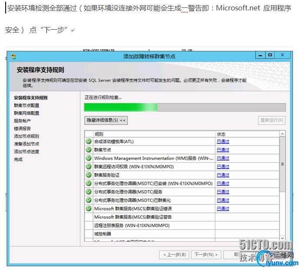Click the 状态 column header
The height and width of the screenshot is (270, 301).
247,134
